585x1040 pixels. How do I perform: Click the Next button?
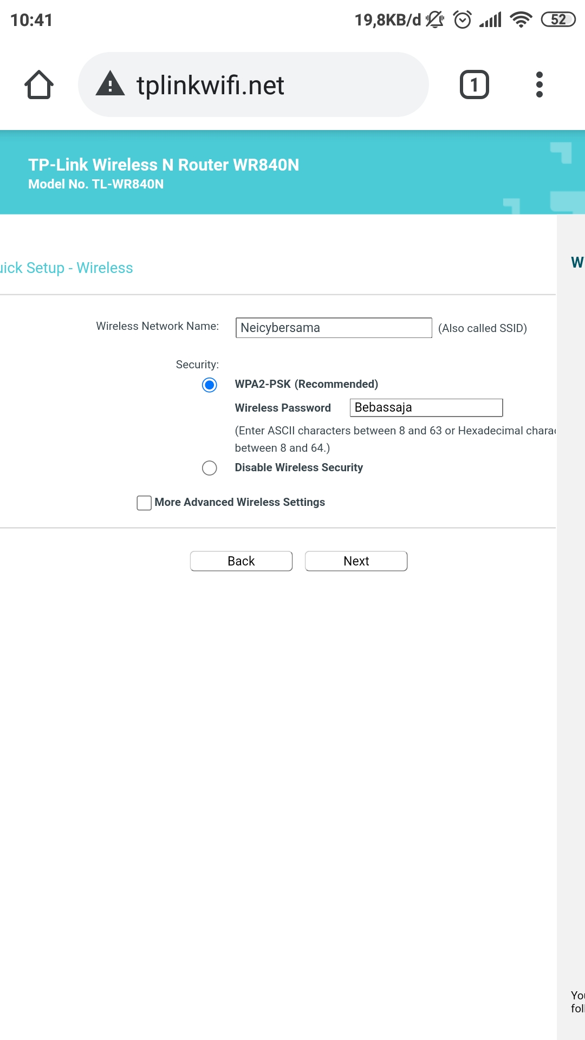(x=356, y=561)
